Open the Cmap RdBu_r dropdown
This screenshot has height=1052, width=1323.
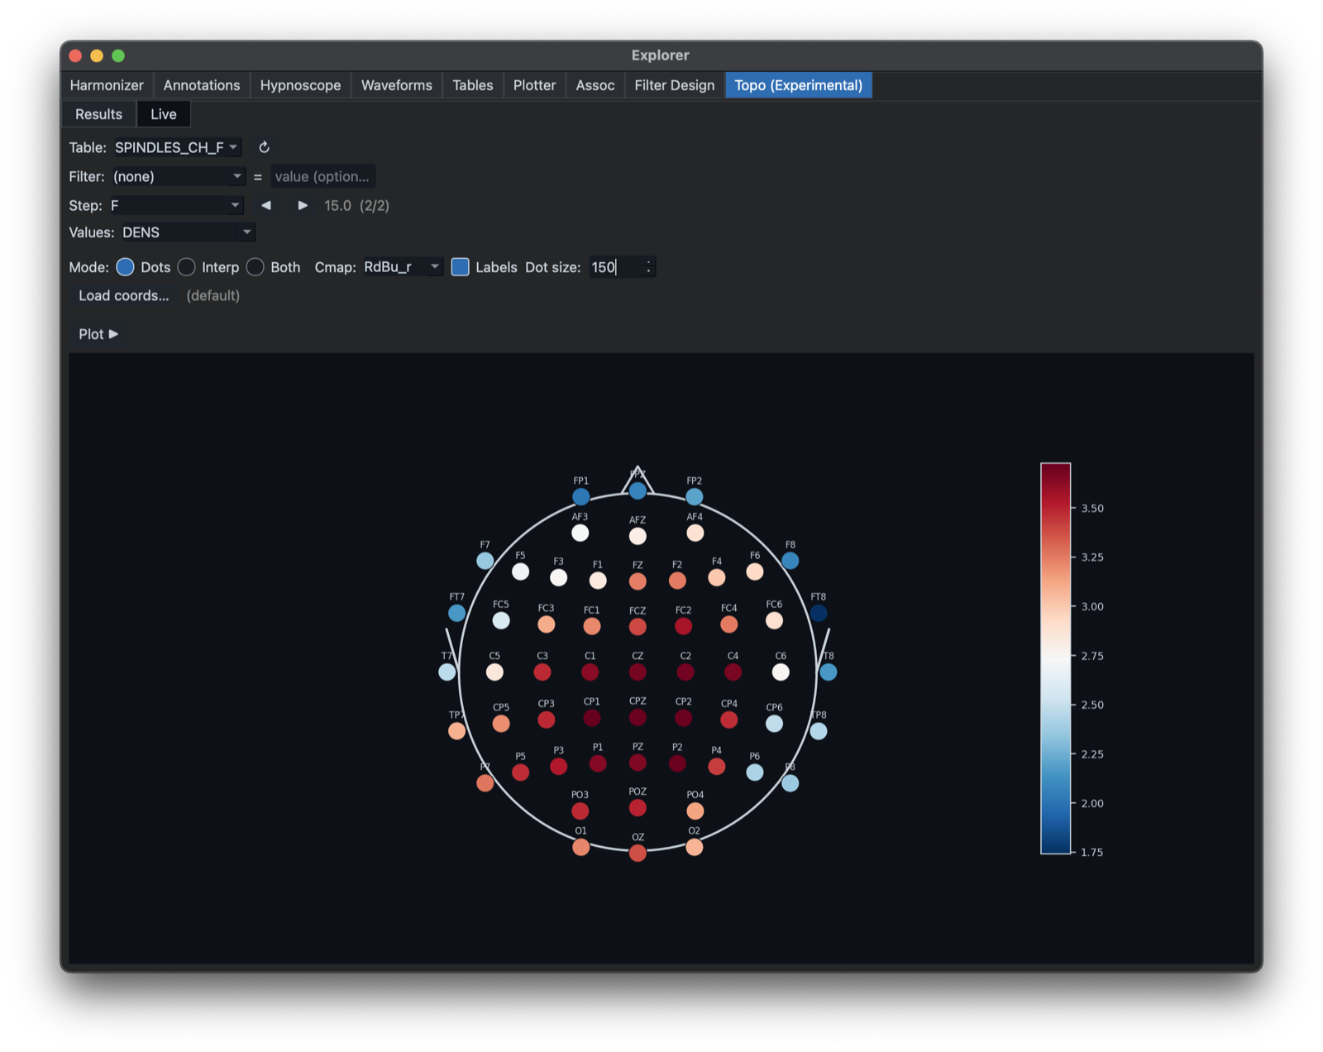pos(402,267)
